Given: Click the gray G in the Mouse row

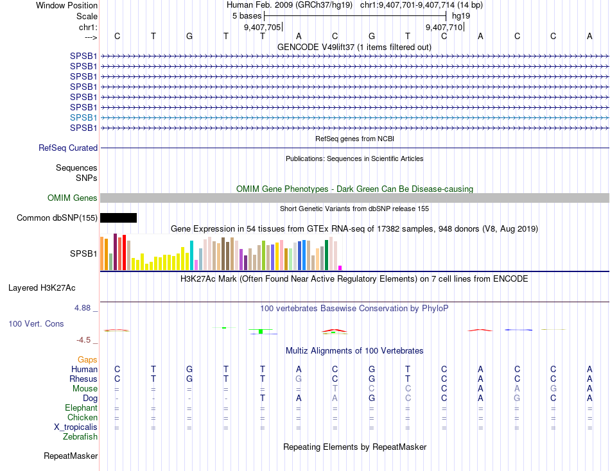Looking at the screenshot, I should (553, 389).
